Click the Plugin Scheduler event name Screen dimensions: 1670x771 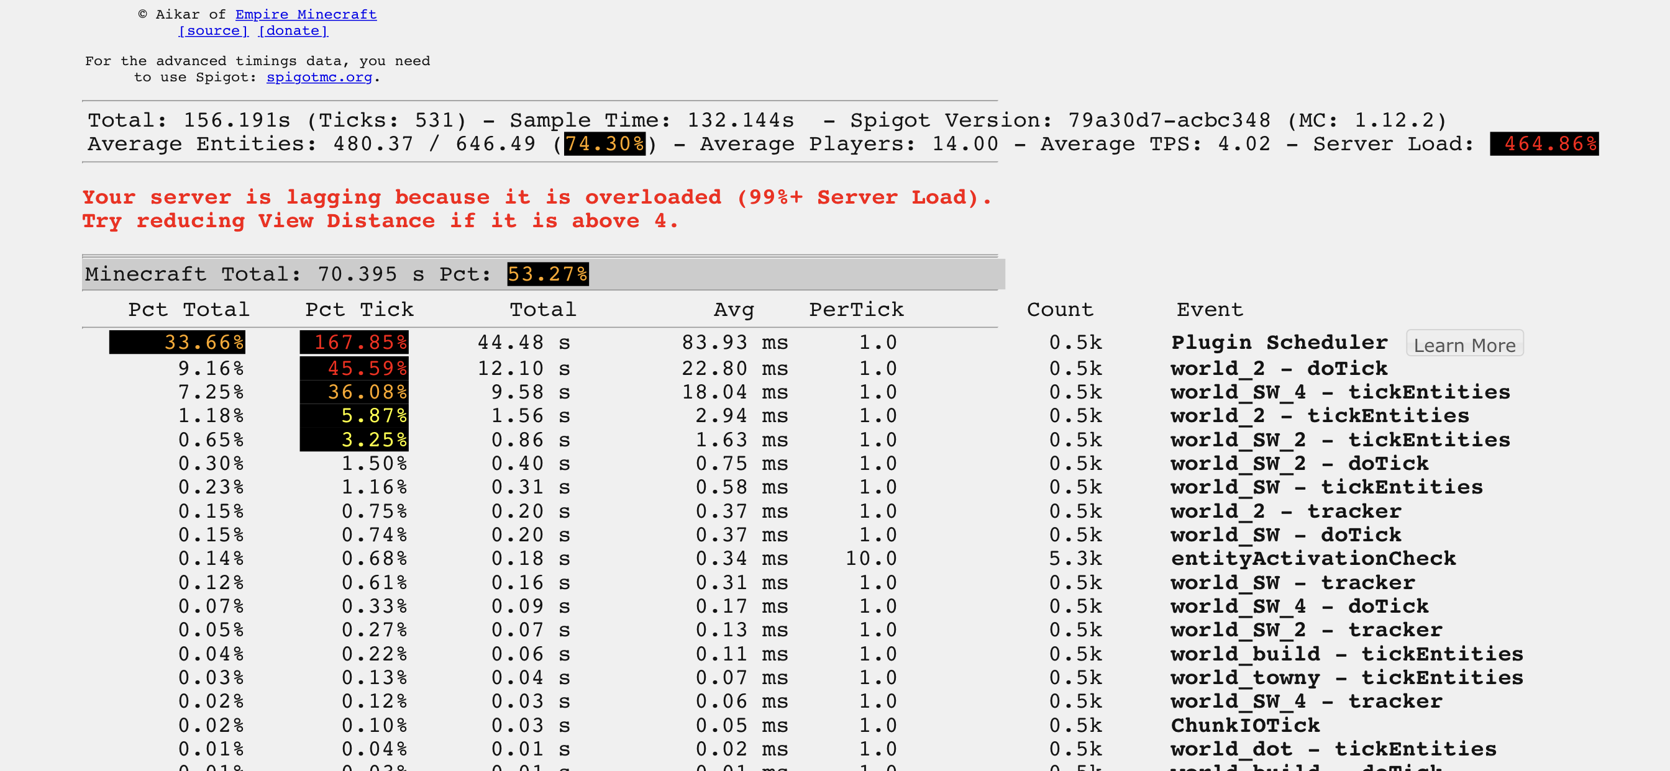(1279, 342)
